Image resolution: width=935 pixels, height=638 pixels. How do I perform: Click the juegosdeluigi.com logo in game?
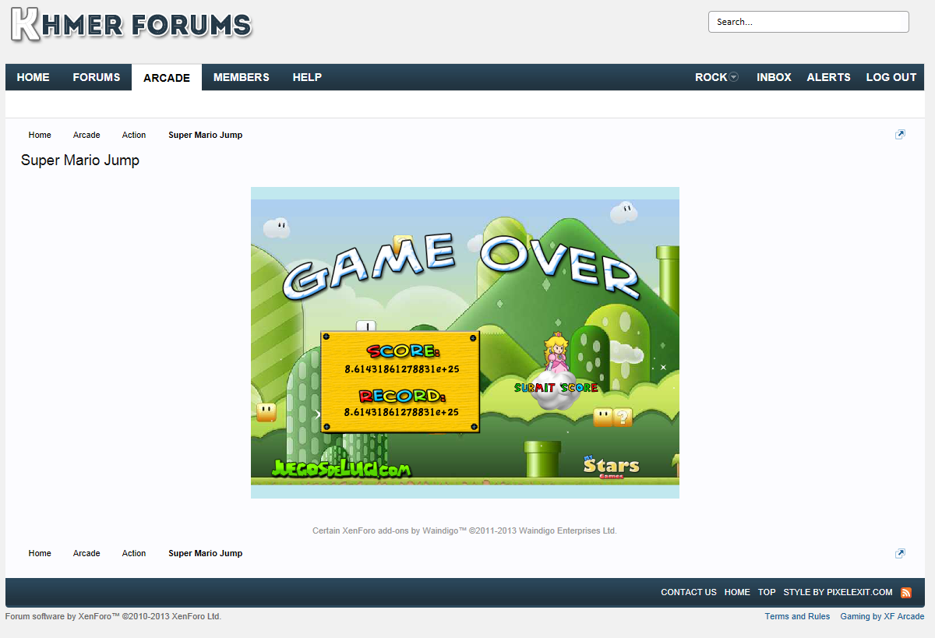pos(340,468)
